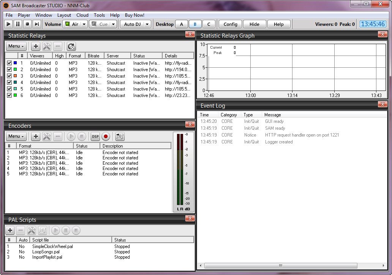Screen dimensions: 392x275
Task: Expand the Air volume dropdown arrow
Action: coord(84,24)
